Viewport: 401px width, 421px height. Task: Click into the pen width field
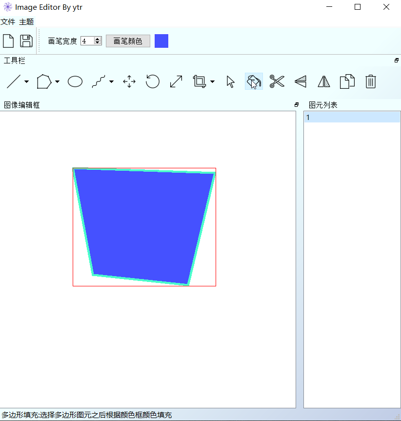coord(87,41)
